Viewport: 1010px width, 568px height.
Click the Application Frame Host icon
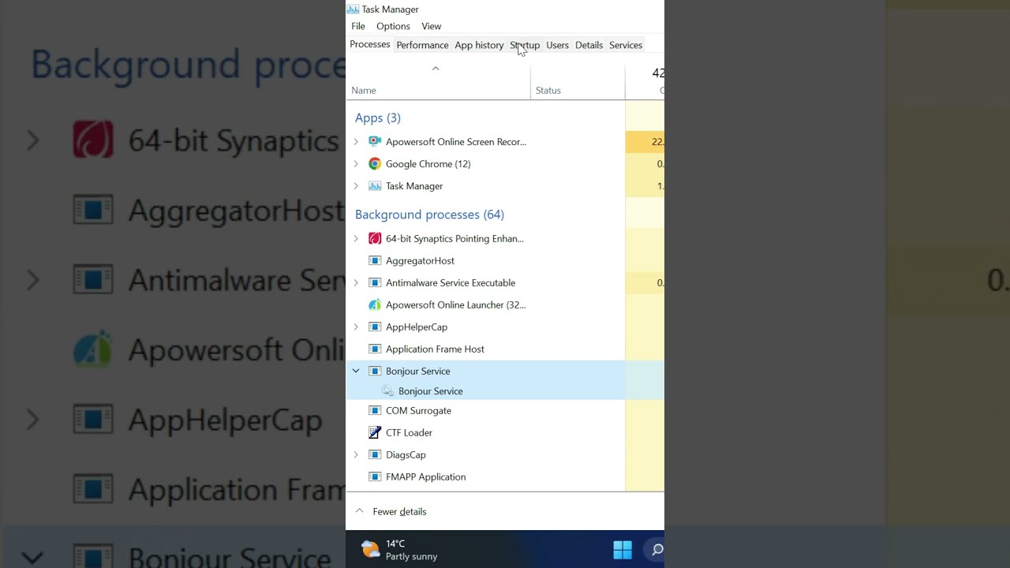(x=375, y=349)
